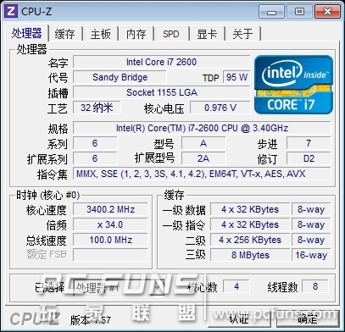Screen dimensions: 345x332
Task: Click the core speed value 3400.2 MHz
Action: point(110,209)
